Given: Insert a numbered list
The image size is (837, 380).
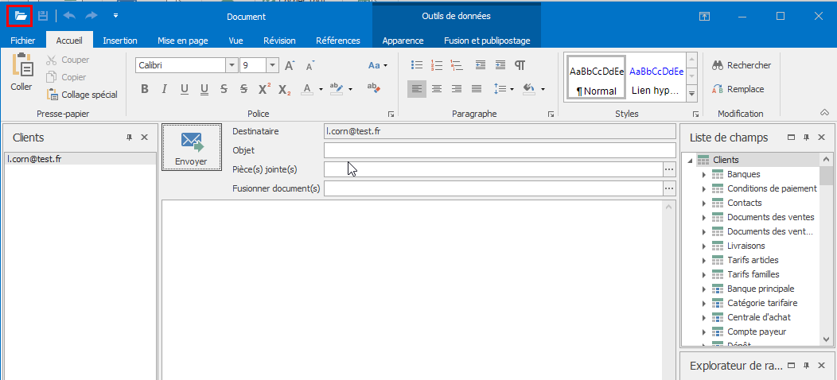Looking at the screenshot, I should coord(436,65).
